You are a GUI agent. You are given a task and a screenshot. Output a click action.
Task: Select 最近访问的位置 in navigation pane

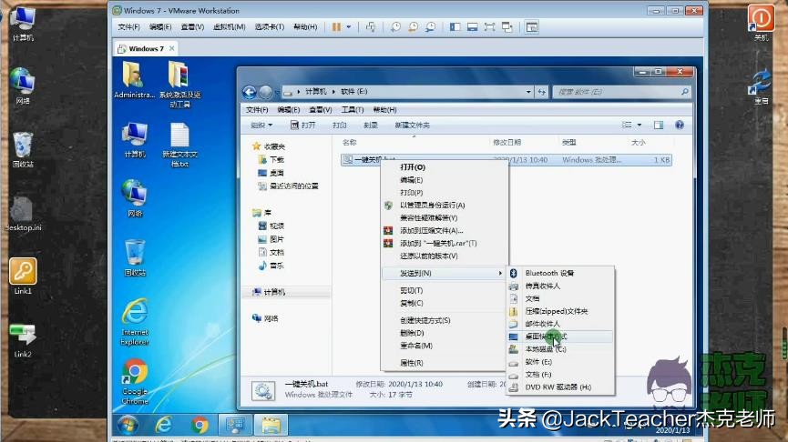[x=294, y=186]
